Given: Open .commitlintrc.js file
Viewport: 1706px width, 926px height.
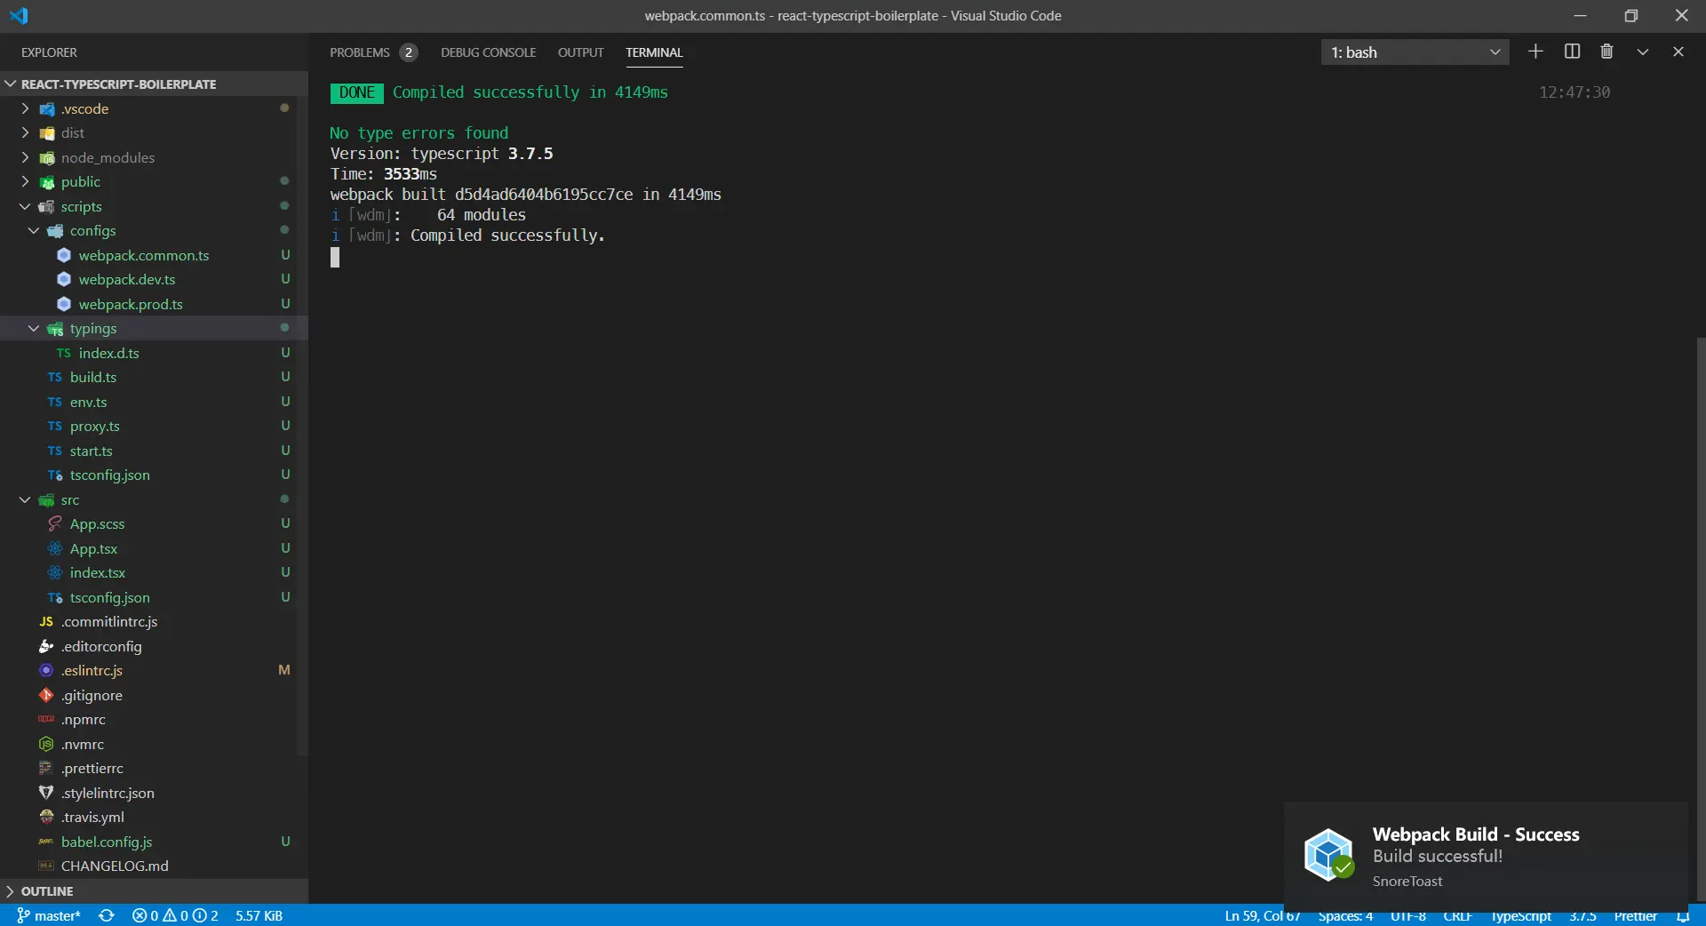Looking at the screenshot, I should pos(154,621).
